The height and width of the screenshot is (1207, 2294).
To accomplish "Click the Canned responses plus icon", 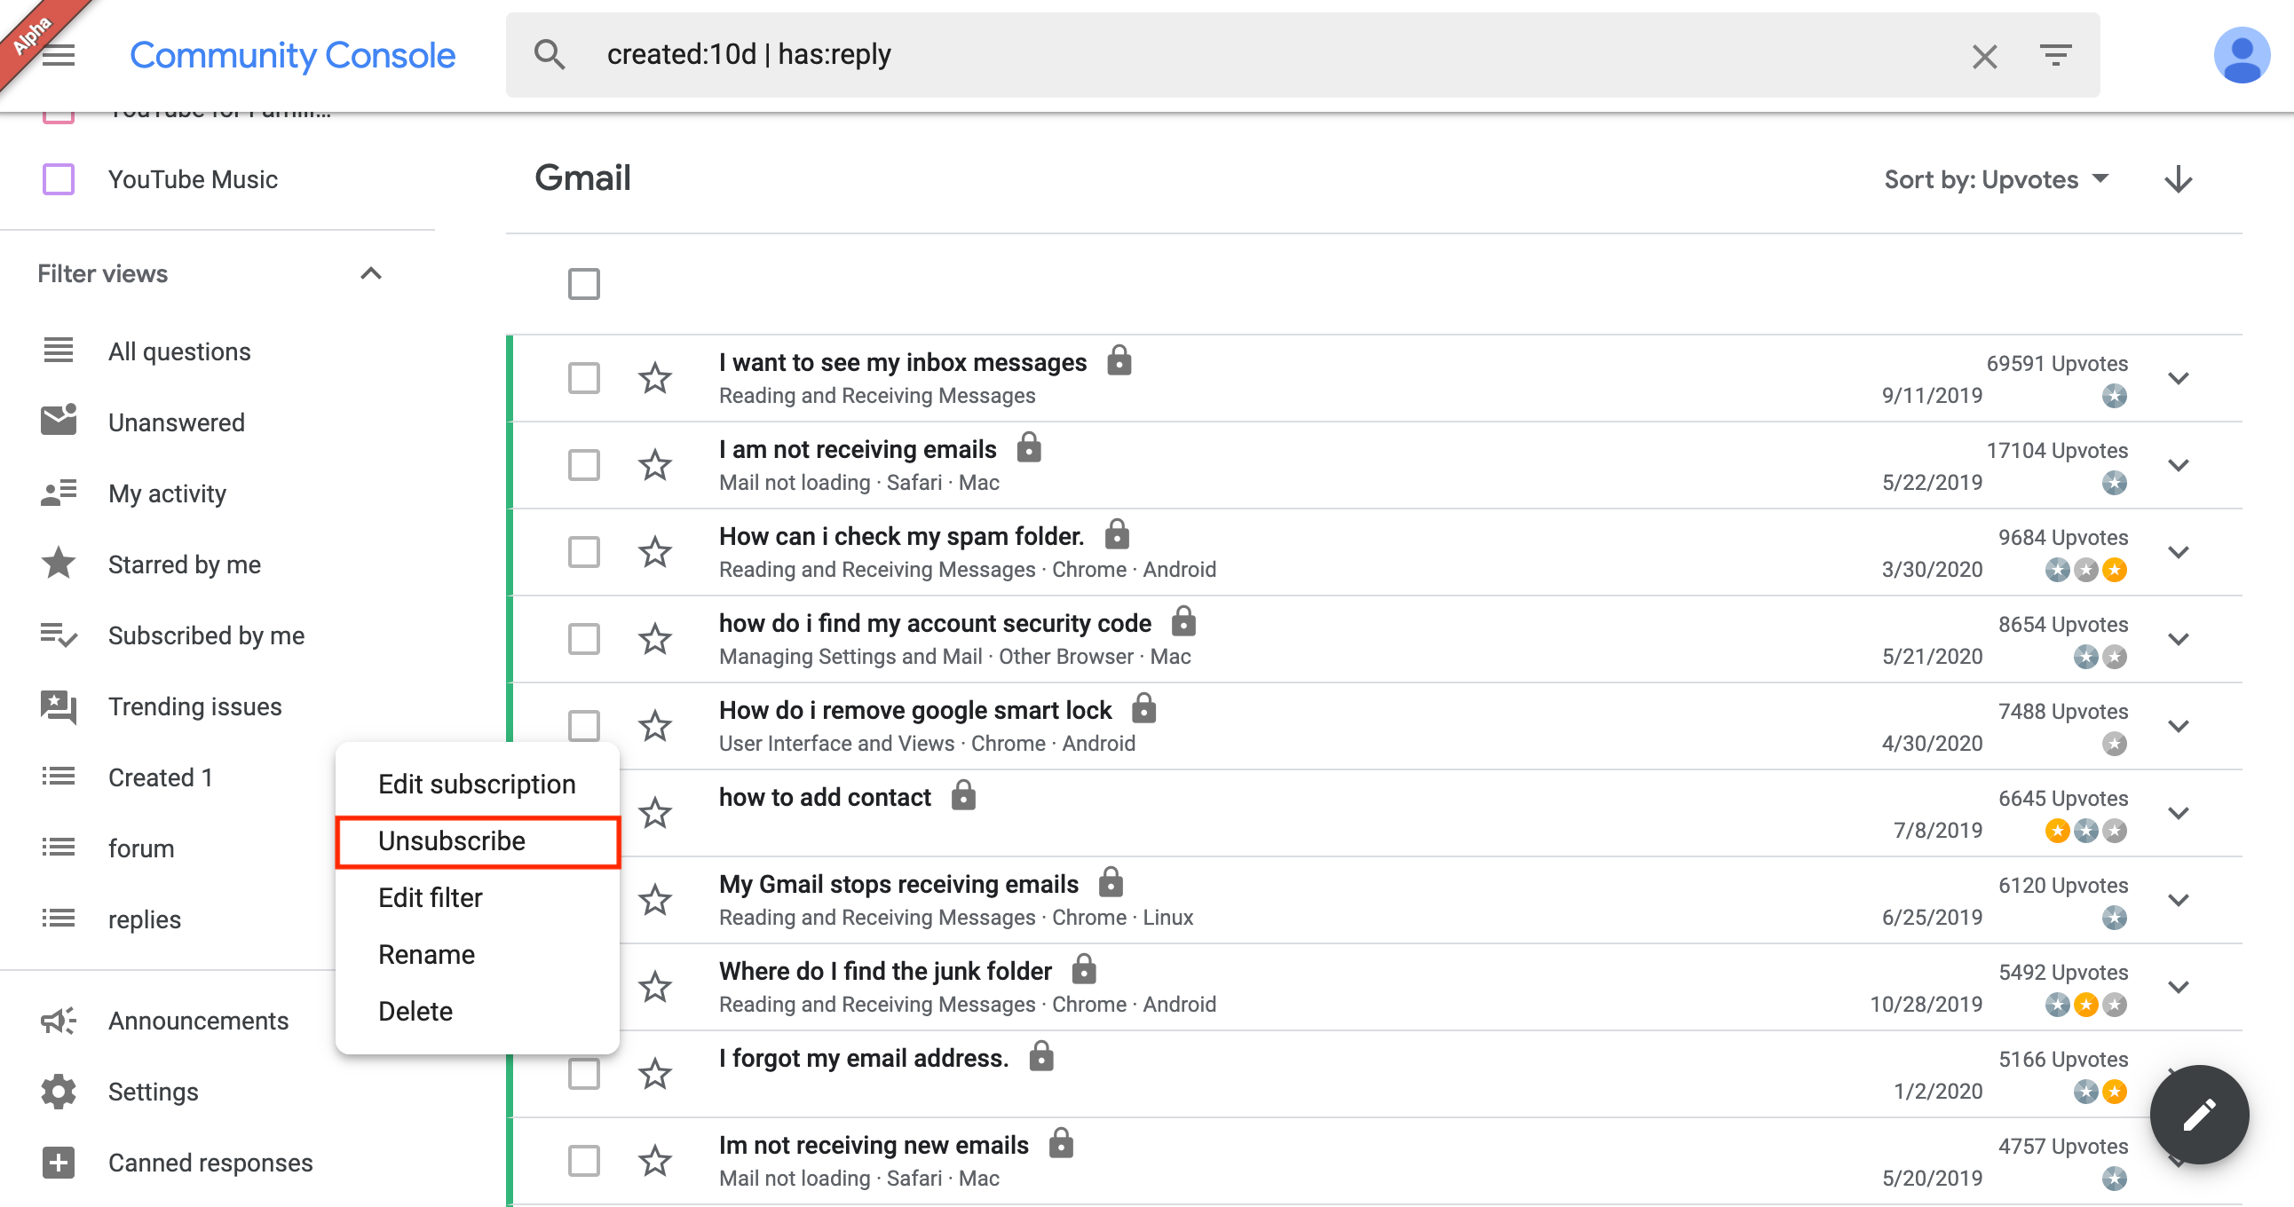I will 57,1162.
